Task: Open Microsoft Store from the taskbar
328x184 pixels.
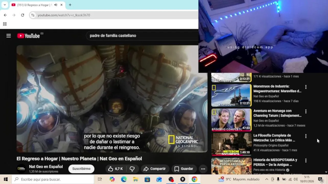Action: [147, 179]
